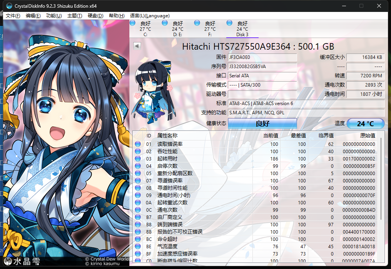The image size is (391, 269).
Task: Click the 良好 health status button
Action: point(262,123)
